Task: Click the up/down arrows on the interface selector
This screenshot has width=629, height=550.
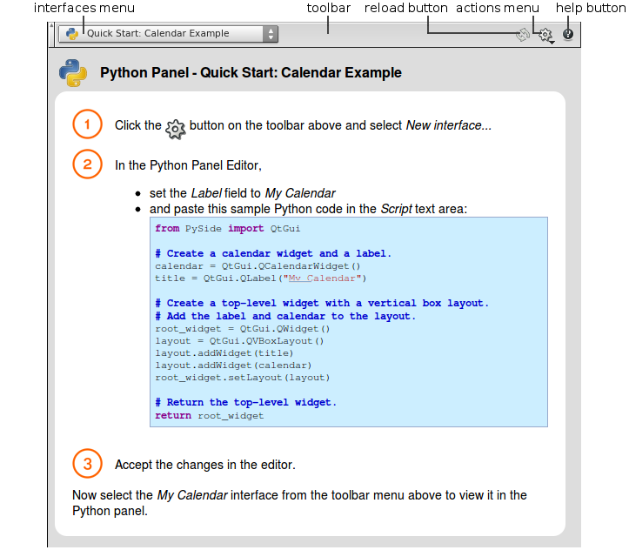Action: [271, 34]
